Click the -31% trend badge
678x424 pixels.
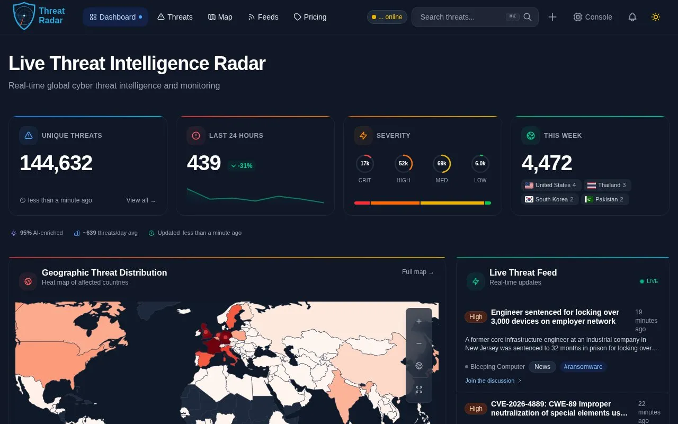tap(242, 166)
